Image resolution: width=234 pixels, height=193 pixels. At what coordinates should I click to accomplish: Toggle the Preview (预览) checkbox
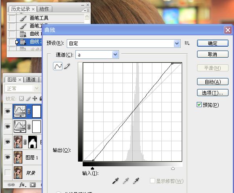[199, 105]
